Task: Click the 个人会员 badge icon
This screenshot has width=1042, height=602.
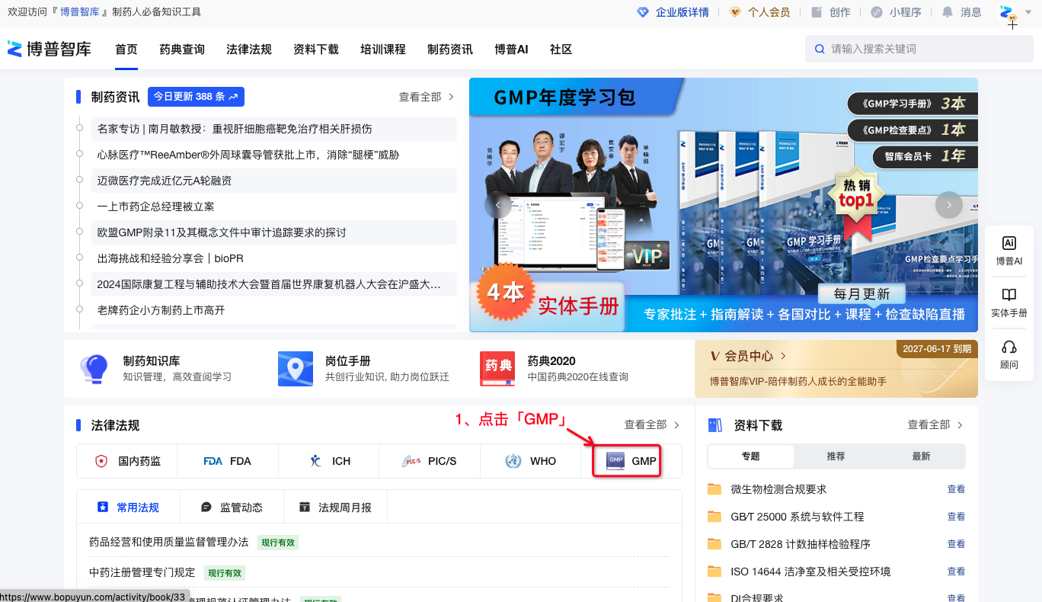Action: point(735,12)
